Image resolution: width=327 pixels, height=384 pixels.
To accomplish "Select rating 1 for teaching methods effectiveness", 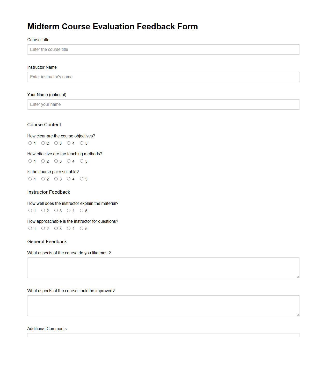I will pos(30,161).
